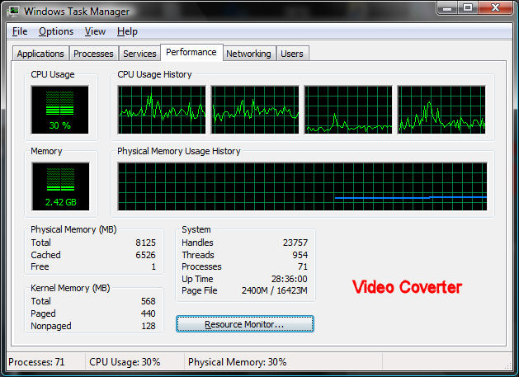
Task: Click the kernel memory Total value 568
Action: click(149, 301)
